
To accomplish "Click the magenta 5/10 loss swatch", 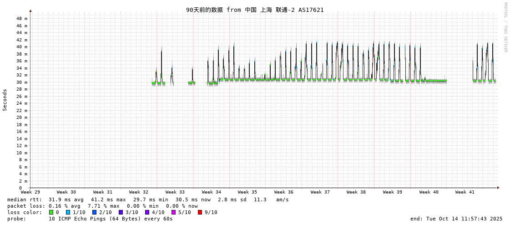I will (x=173, y=212).
